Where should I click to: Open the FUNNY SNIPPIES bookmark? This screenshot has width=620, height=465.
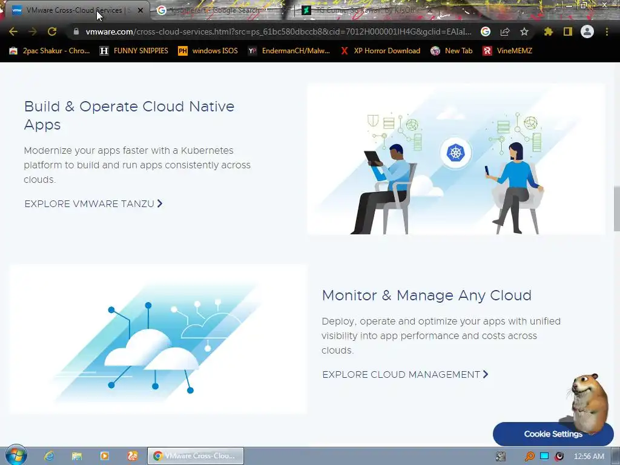(134, 51)
